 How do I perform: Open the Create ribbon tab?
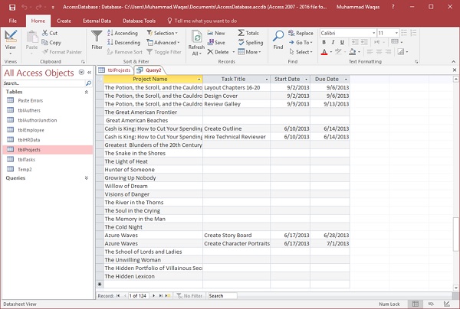pos(64,21)
